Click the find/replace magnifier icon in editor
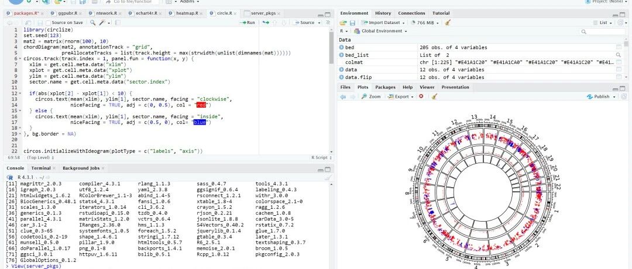 coord(92,23)
